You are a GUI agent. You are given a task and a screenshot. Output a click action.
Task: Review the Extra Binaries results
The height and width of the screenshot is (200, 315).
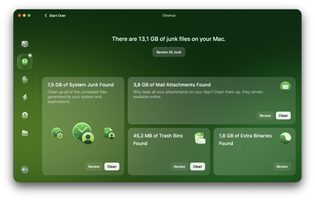tap(282, 167)
